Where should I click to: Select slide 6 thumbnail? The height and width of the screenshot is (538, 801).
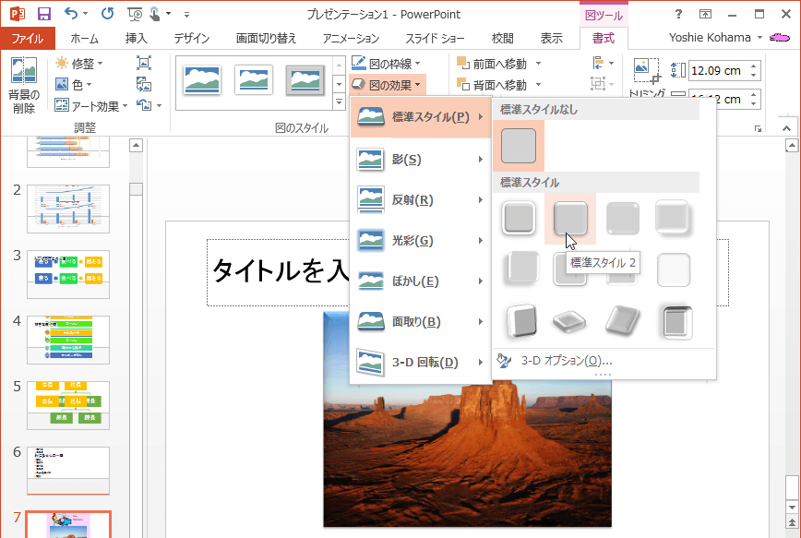pos(68,471)
